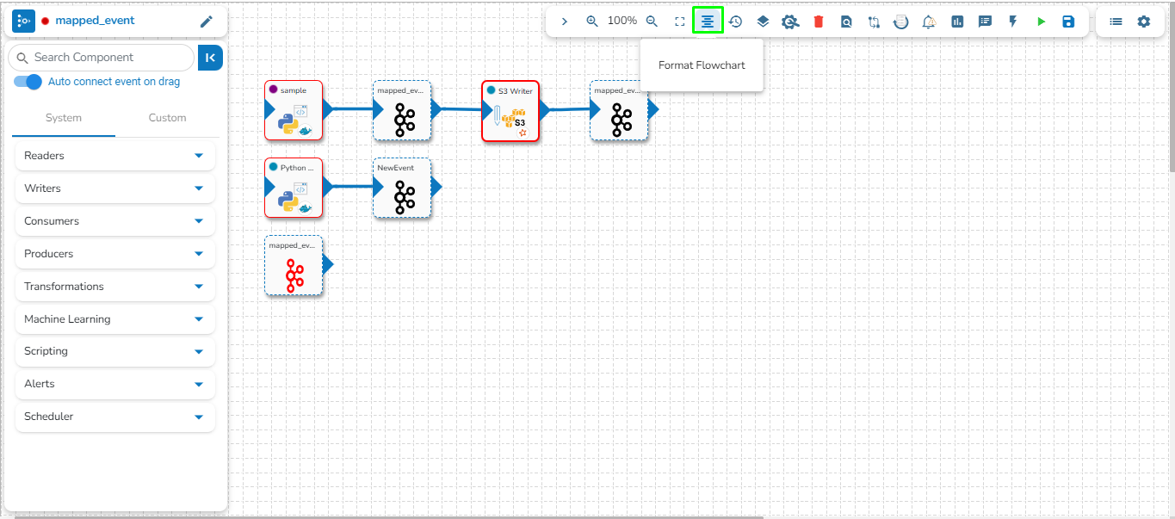Click the vertical scrollbar on the canvas
Viewport: 1175px width, 519px height.
(1171, 86)
